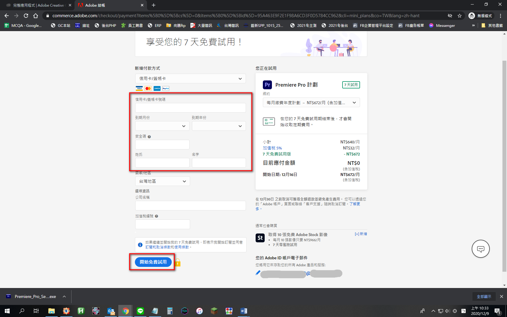Reload the page with the refresh icon
The image size is (507, 317).
26,16
